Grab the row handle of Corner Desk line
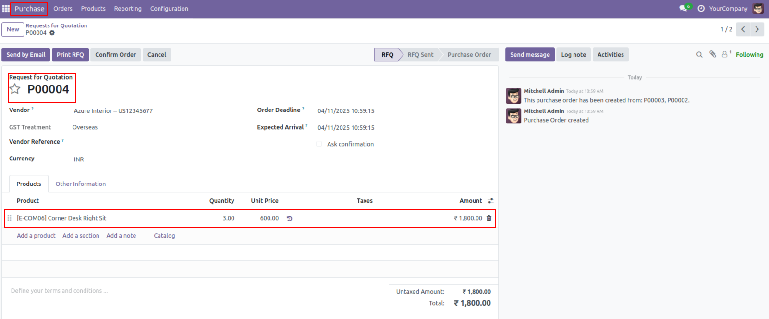 coord(9,218)
